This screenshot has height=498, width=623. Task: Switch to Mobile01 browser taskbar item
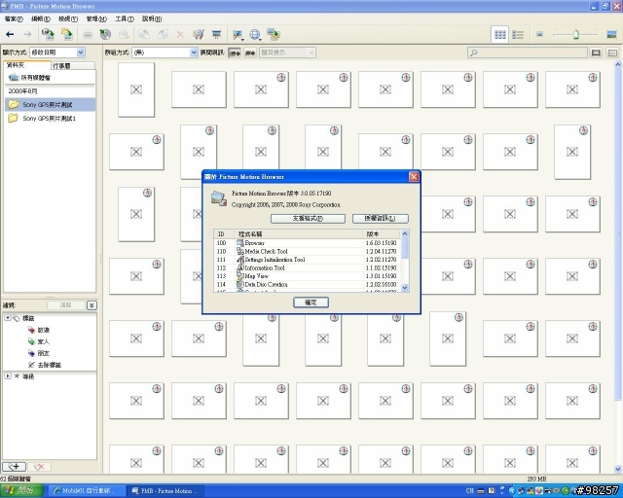point(85,491)
